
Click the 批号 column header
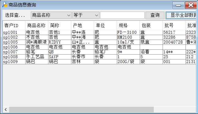(x=174, y=26)
